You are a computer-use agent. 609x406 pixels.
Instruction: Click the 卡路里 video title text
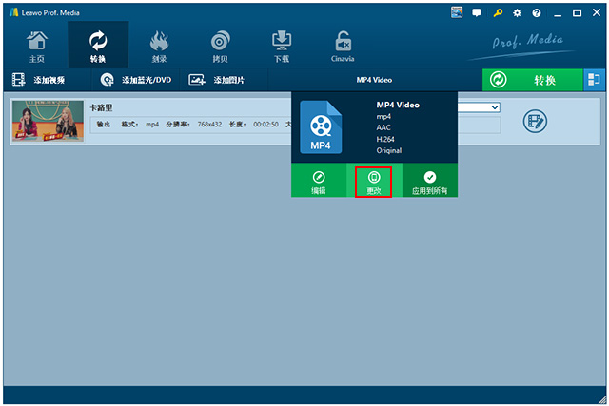102,107
